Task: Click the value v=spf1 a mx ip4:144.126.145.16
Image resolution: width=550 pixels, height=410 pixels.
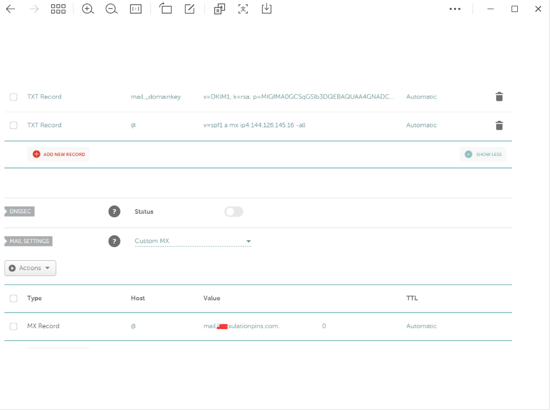Action: point(254,125)
